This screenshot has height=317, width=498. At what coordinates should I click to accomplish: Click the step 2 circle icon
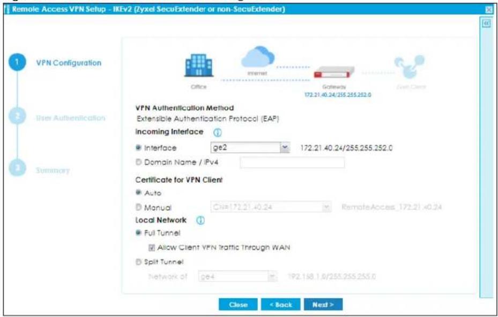(17, 117)
